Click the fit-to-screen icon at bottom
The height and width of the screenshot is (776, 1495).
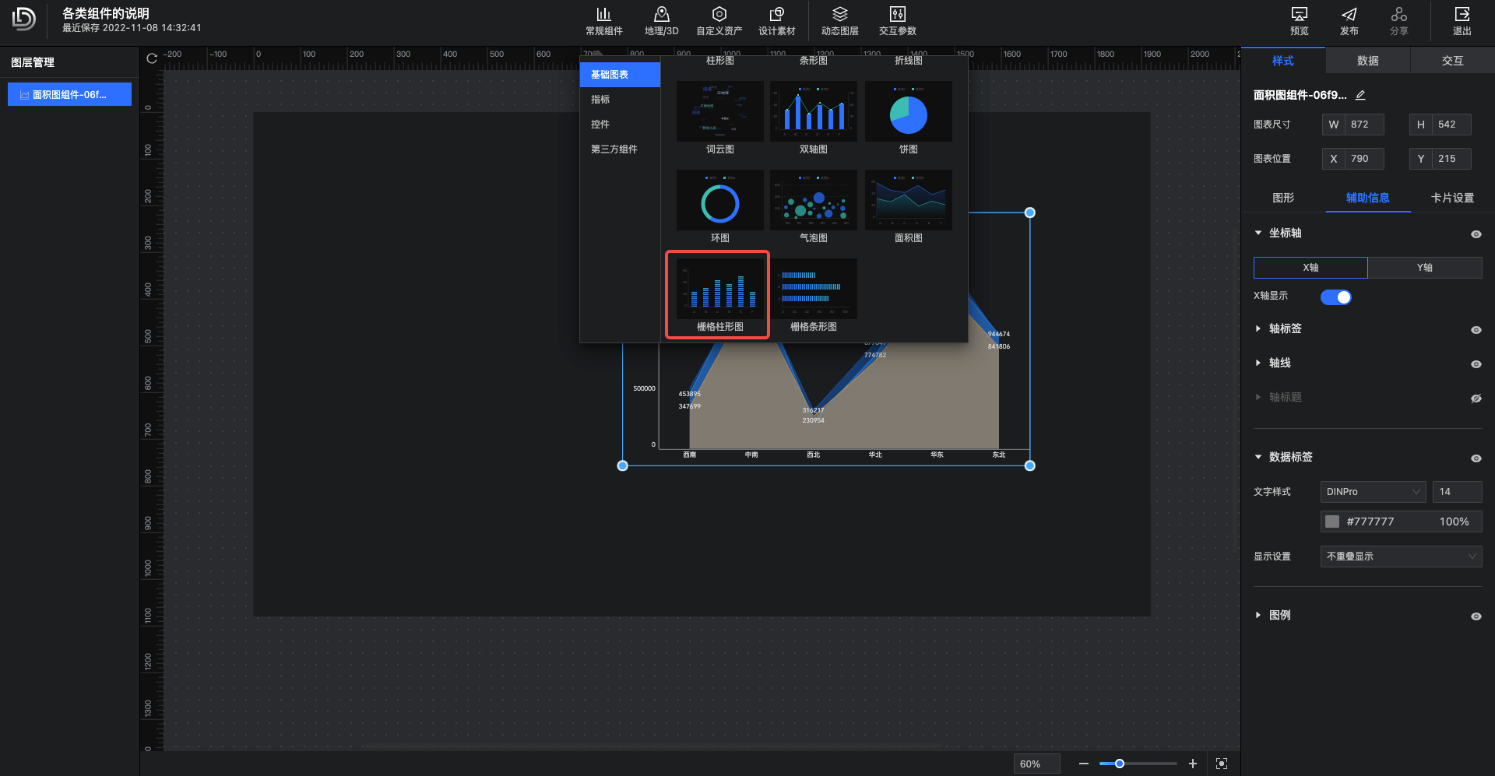[1222, 764]
